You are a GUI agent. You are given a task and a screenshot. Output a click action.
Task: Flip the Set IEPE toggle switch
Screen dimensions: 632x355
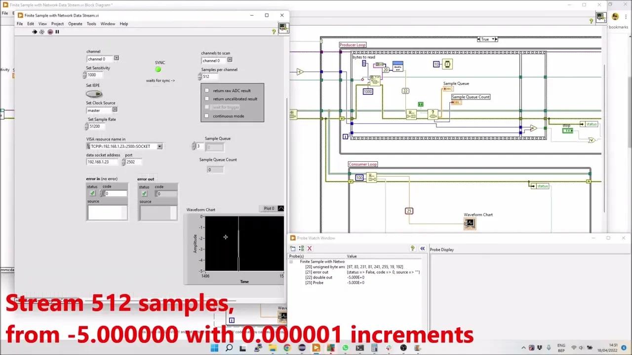pyautogui.click(x=94, y=94)
